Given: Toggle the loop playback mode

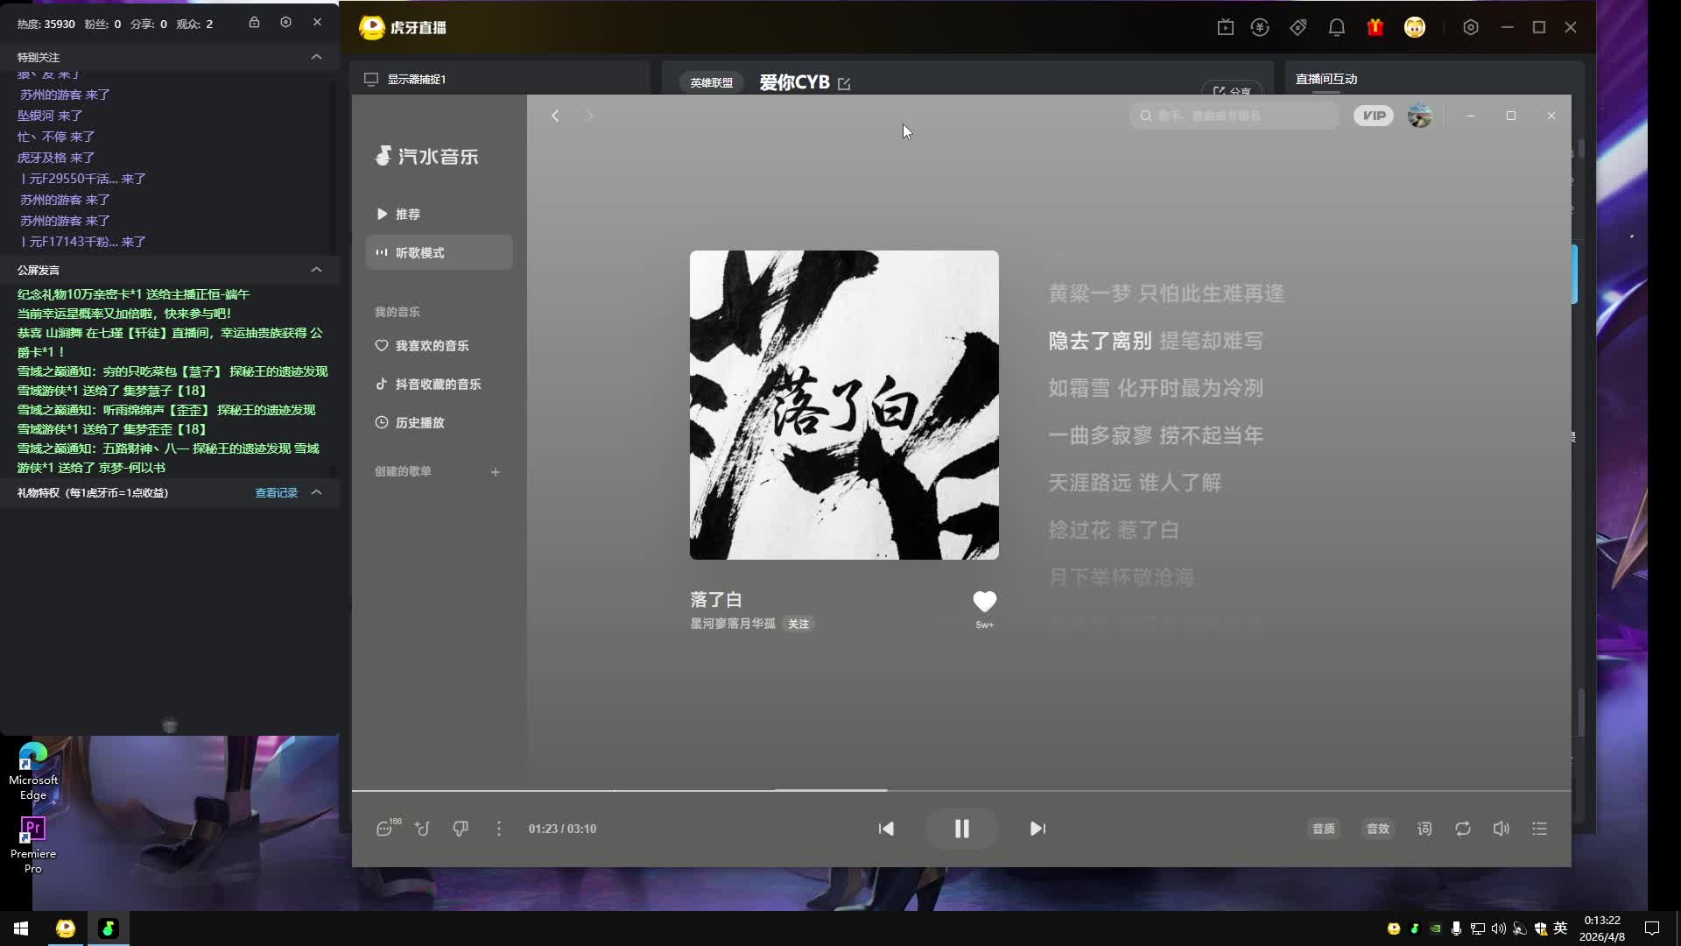Looking at the screenshot, I should 1463,829.
